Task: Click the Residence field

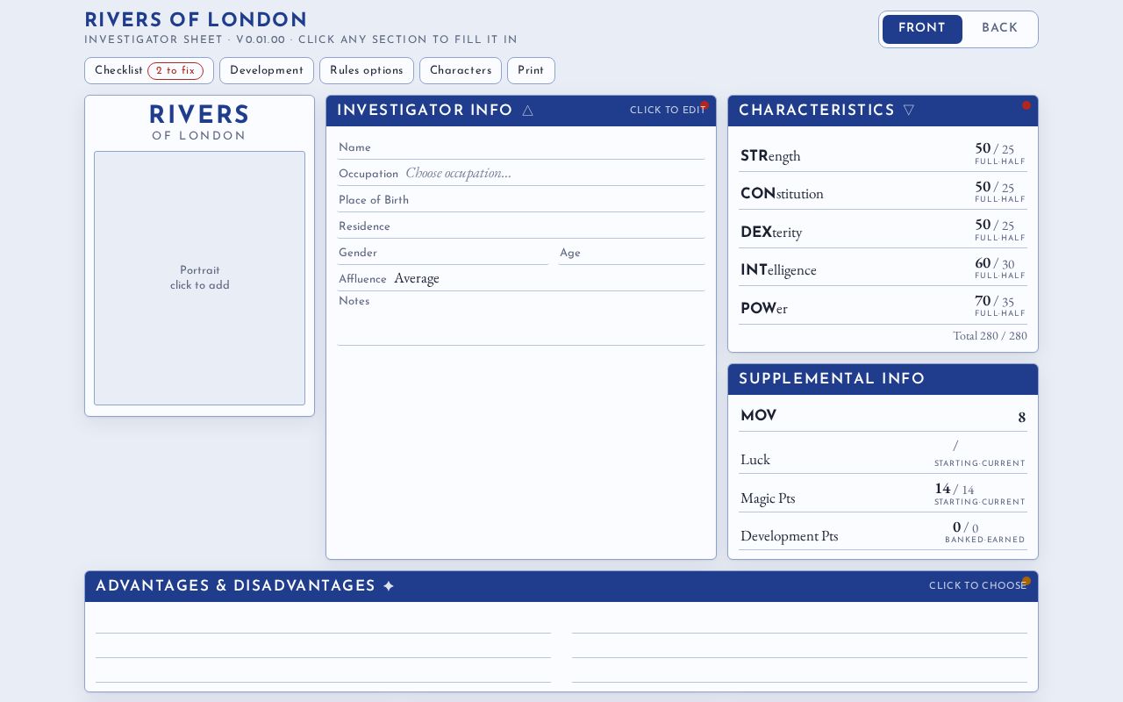Action: tap(521, 226)
